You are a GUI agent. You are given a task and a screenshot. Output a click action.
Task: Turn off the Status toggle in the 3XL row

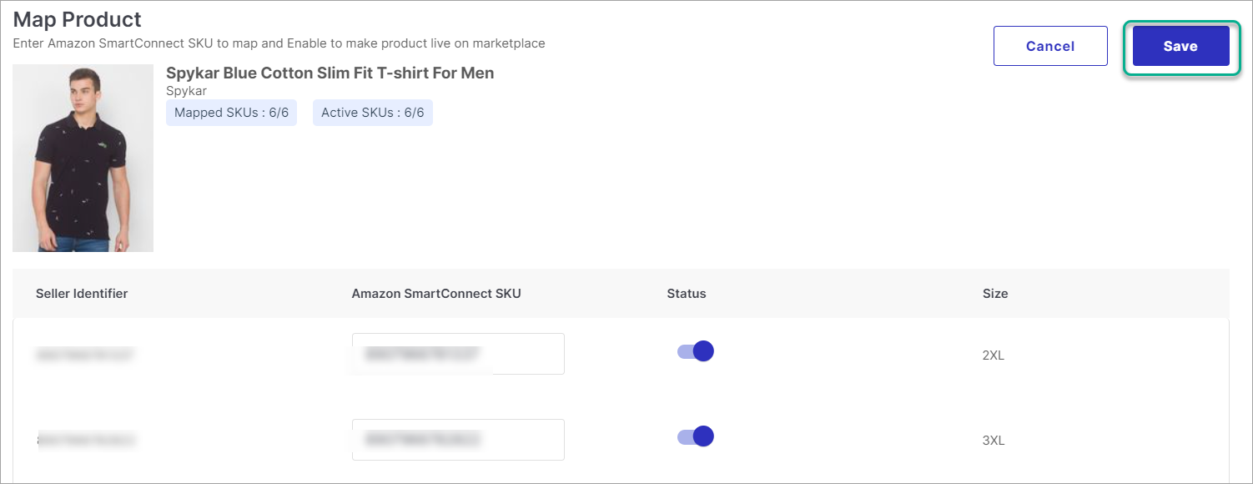click(x=695, y=436)
